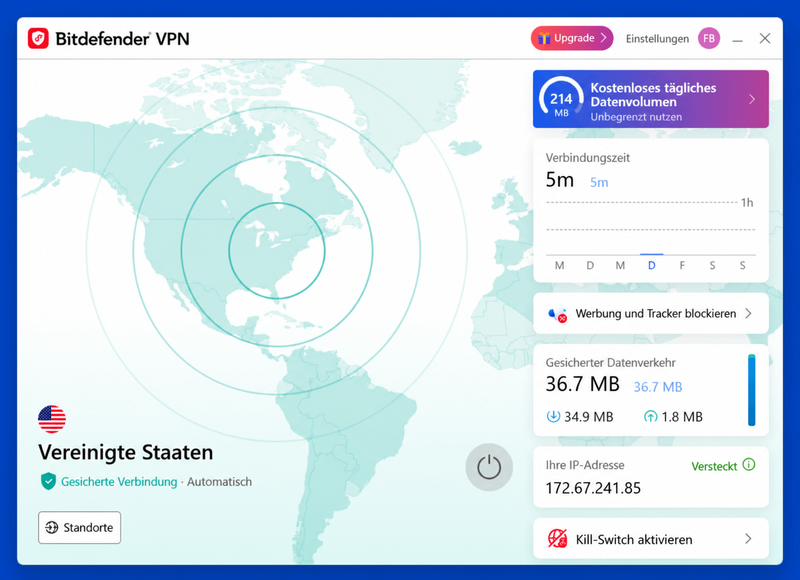Screen dimensions: 800x580
Task: Open the FB account avatar
Action: (709, 39)
